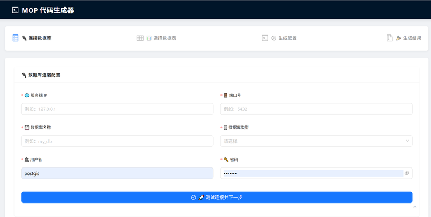Click the 用户名 field containing postgis

tap(117, 173)
